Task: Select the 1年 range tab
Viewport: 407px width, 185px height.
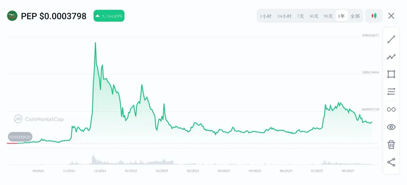Action: (x=342, y=16)
